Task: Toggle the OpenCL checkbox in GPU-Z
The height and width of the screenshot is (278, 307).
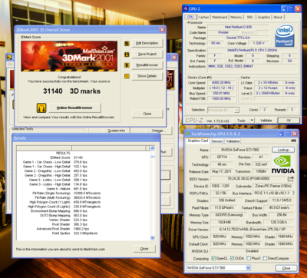Action: pyautogui.click(x=213, y=258)
